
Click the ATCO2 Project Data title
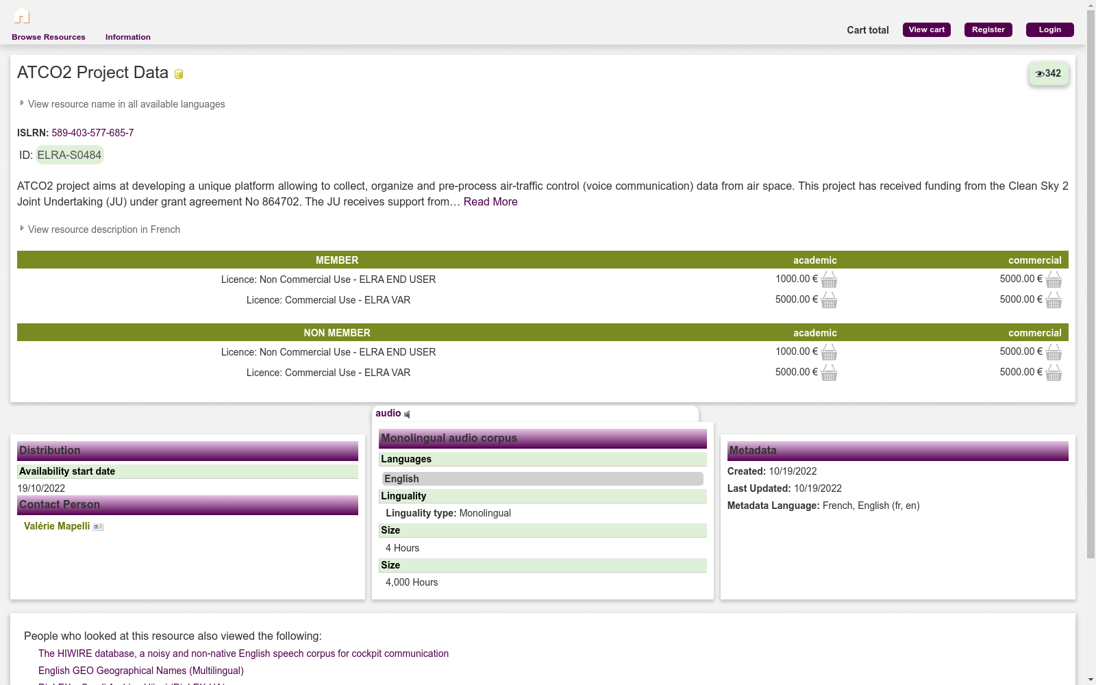click(x=92, y=73)
